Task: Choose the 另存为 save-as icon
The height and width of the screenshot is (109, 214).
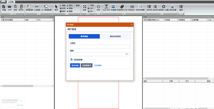Action: pyautogui.click(x=21, y=8)
